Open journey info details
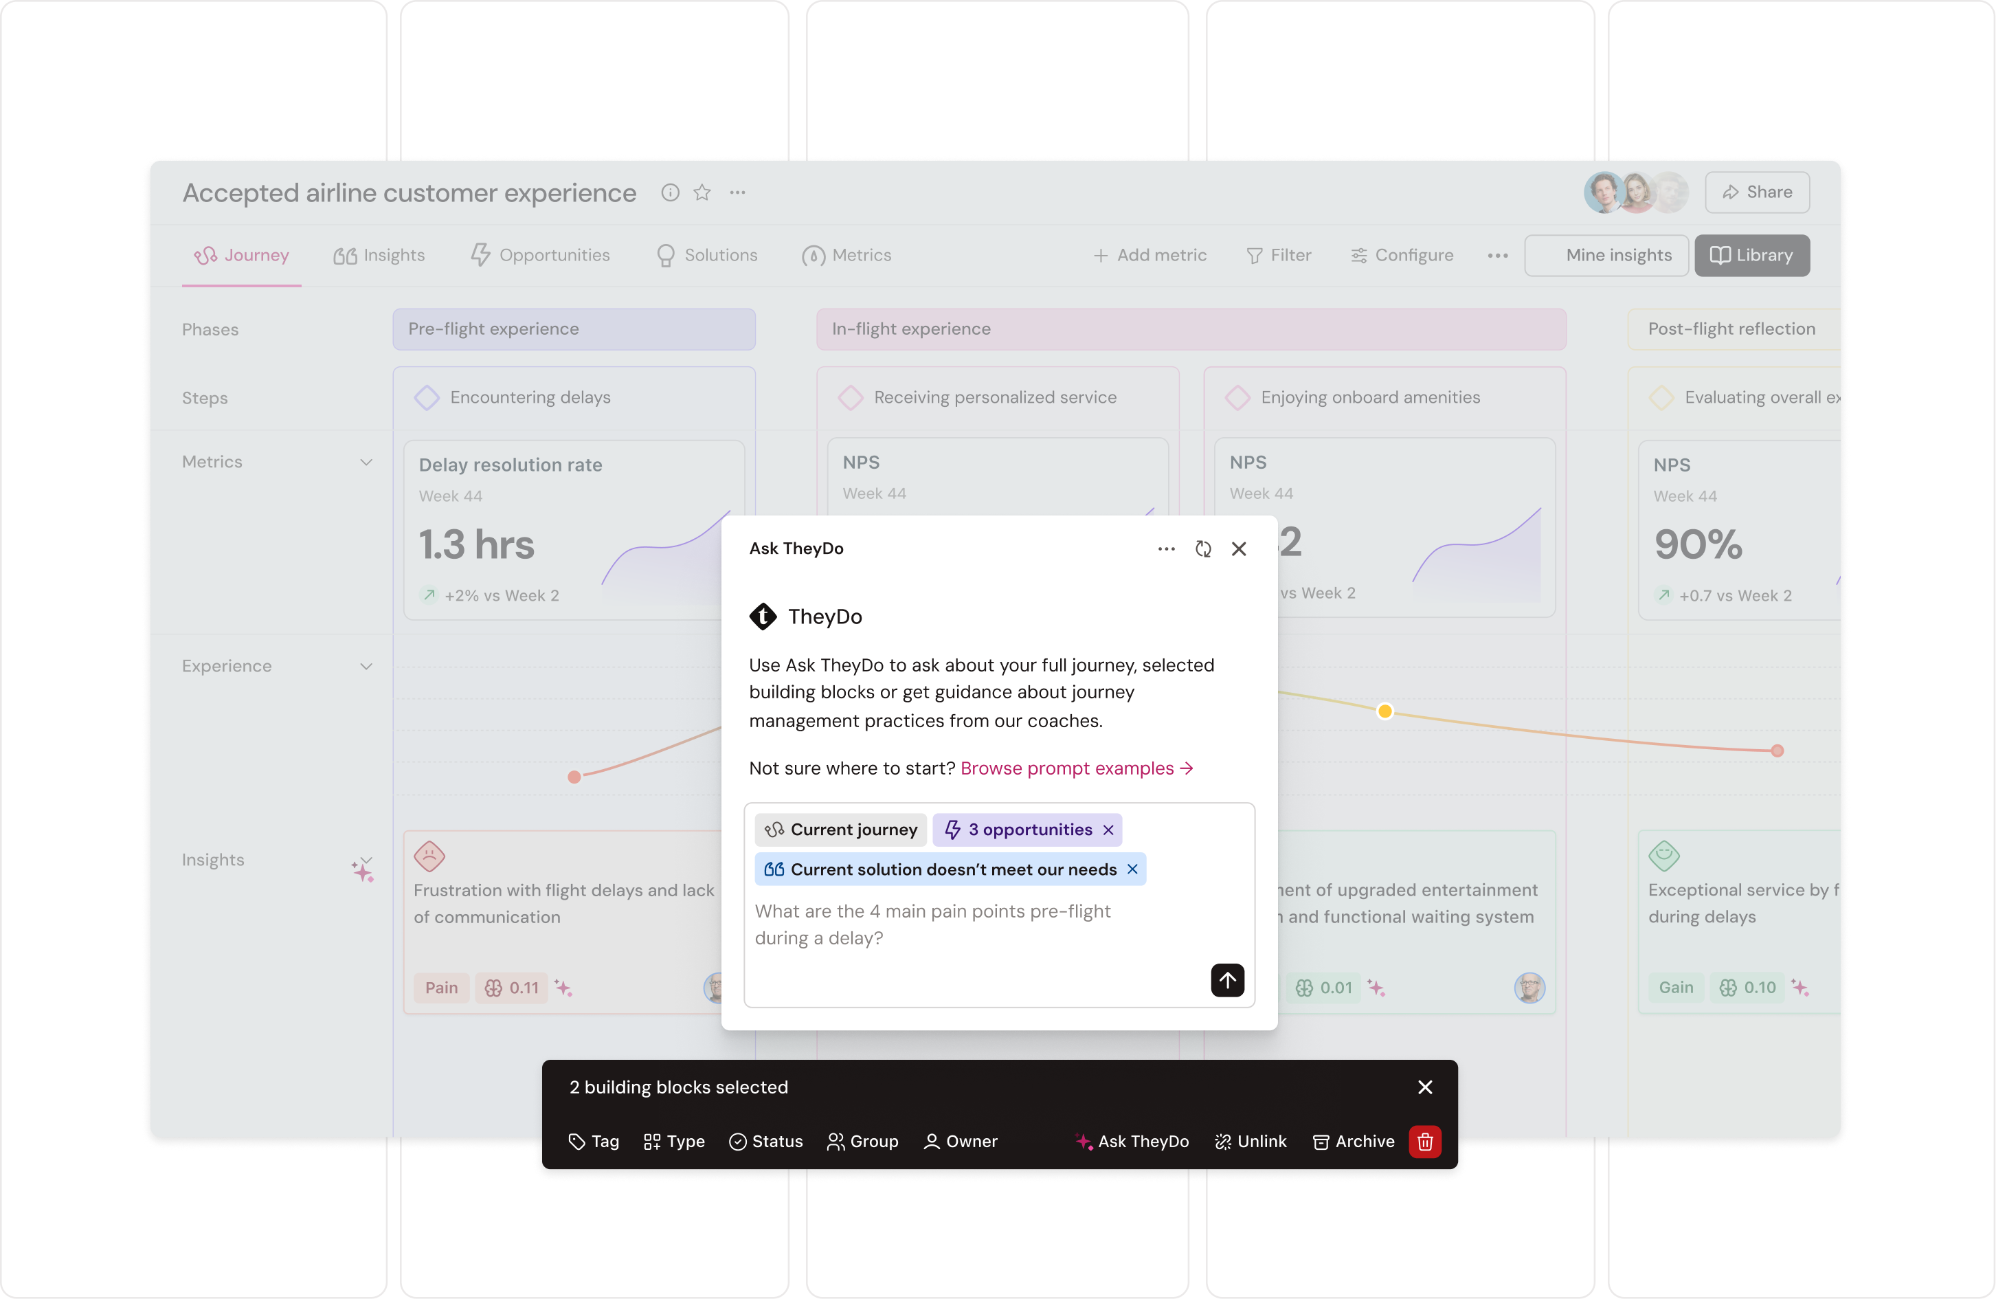1996x1299 pixels. tap(670, 192)
